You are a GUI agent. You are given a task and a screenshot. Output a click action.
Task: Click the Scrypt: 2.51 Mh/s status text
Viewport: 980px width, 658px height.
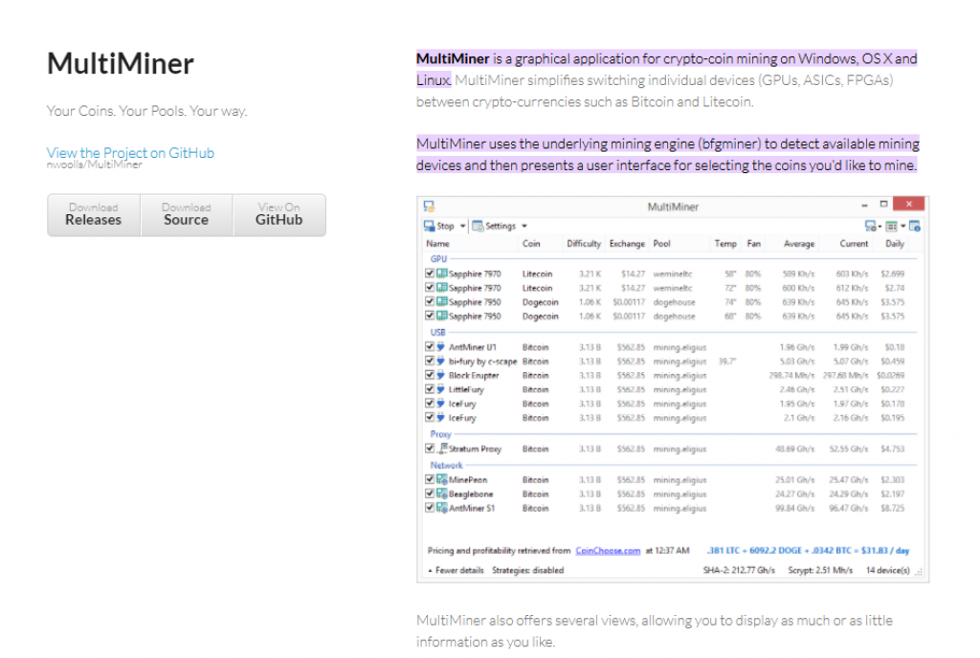pyautogui.click(x=820, y=570)
